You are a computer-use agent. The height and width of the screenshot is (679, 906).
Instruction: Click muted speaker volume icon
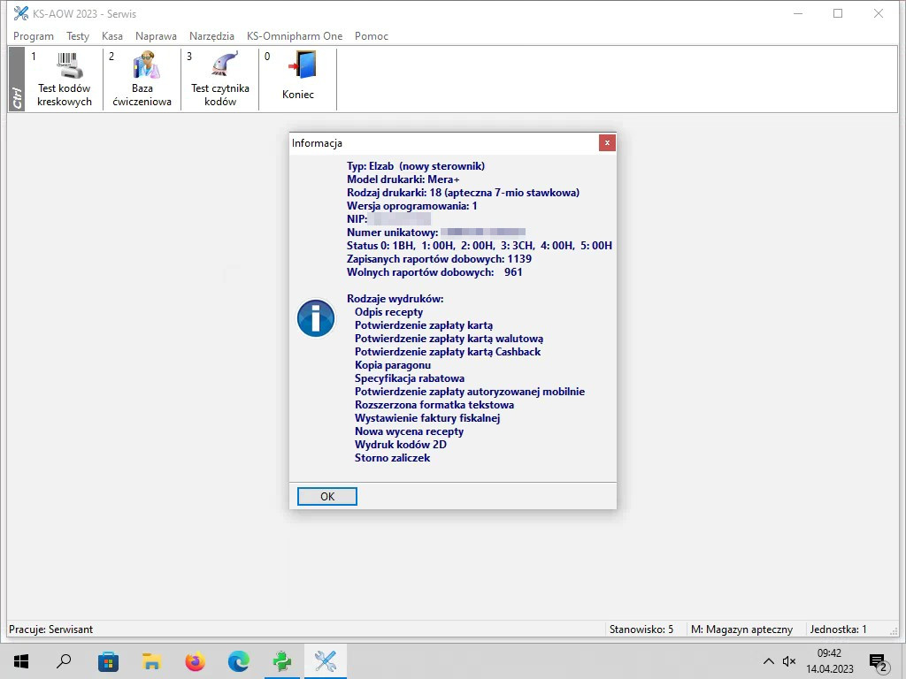coord(788,661)
